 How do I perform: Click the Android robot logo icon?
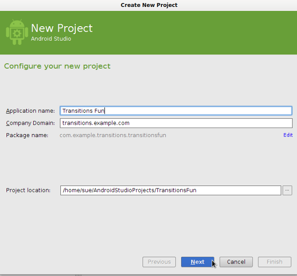pos(17,32)
